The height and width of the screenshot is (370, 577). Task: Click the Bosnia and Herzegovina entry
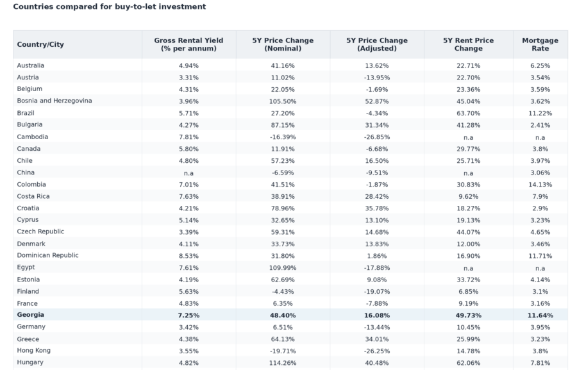point(54,101)
